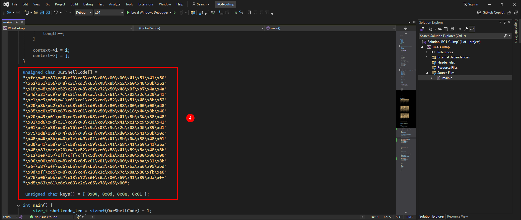Viewport: 521px width, 220px height.
Task: Open Properties wrench in Solution Explorer
Action: tap(466, 29)
